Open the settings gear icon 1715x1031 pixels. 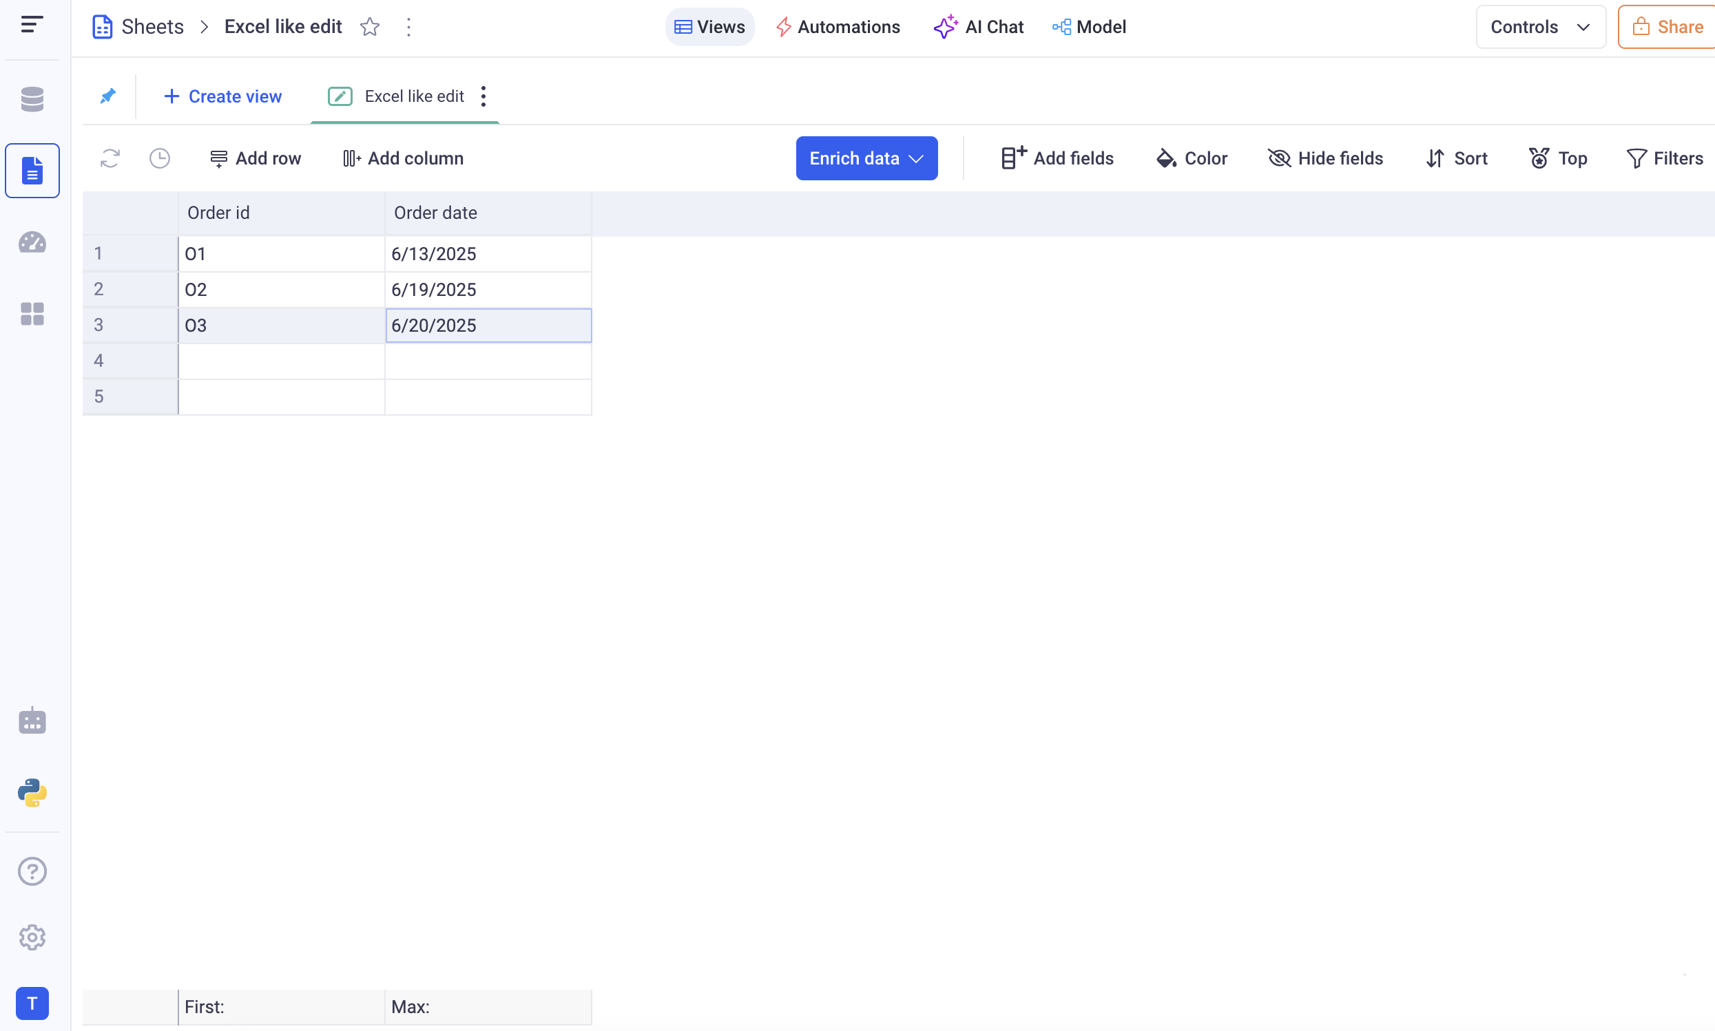32,937
